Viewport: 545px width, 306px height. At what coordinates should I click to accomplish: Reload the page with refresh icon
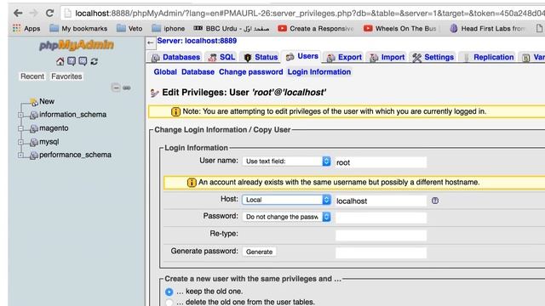tap(49, 14)
